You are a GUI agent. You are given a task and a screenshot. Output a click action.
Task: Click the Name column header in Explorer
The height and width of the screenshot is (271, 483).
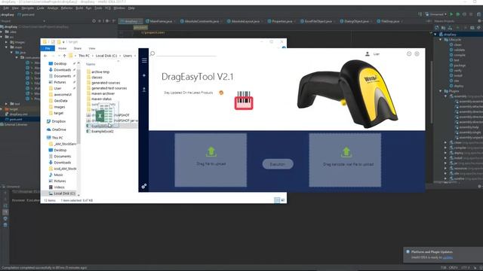click(91, 64)
